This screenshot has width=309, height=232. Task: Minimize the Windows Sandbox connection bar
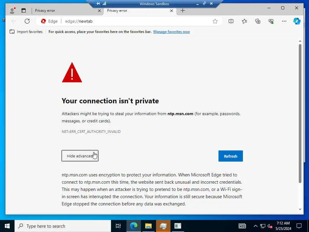[197, 4]
